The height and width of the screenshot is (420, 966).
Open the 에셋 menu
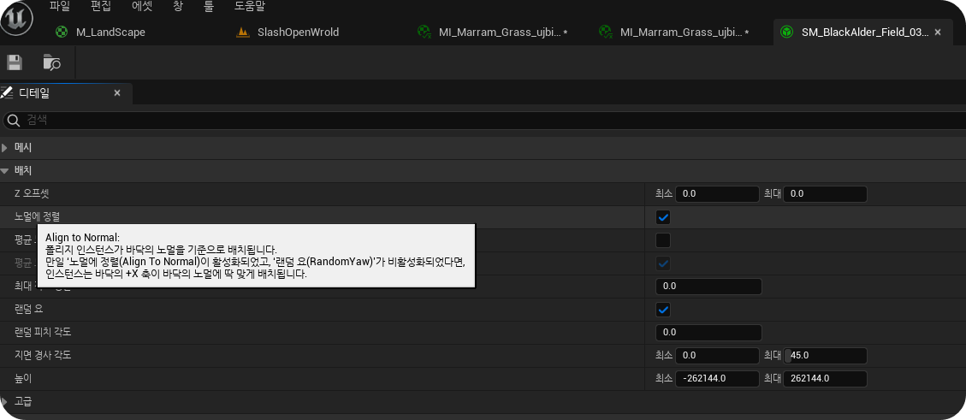click(x=142, y=8)
